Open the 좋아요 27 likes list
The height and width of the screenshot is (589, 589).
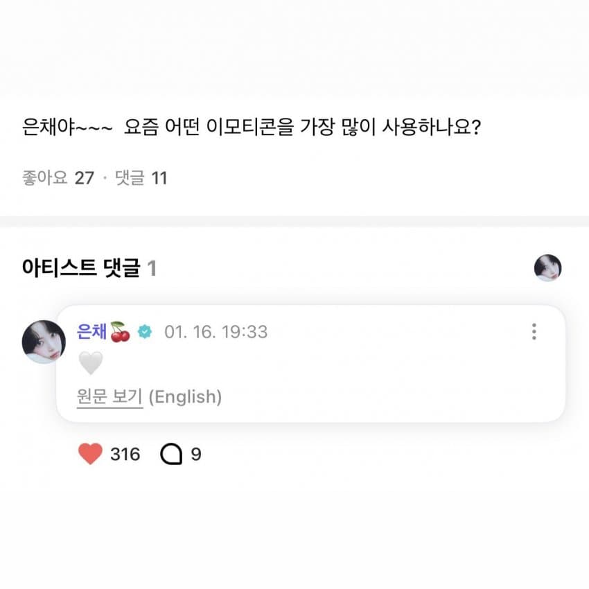[x=58, y=178]
